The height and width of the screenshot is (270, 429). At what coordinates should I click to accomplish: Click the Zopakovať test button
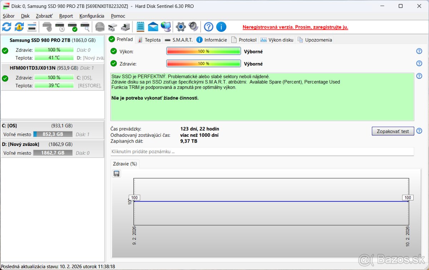tap(393, 131)
